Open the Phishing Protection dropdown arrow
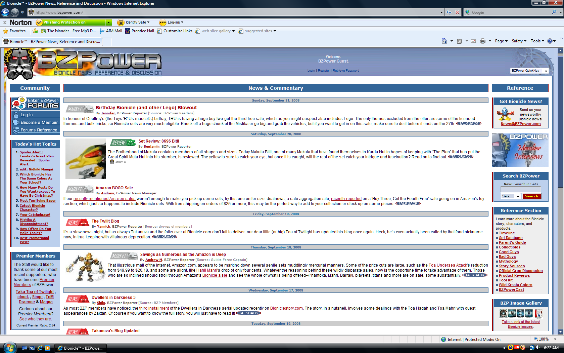 pos(108,23)
